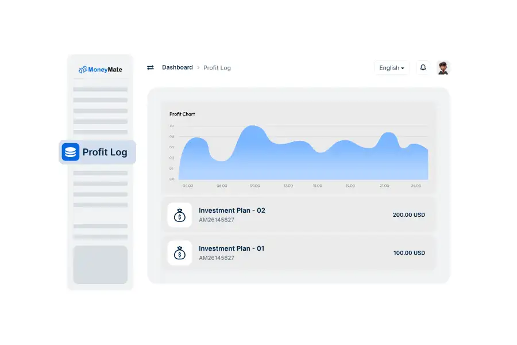Select the Profit Log sidebar menu label

pos(105,152)
